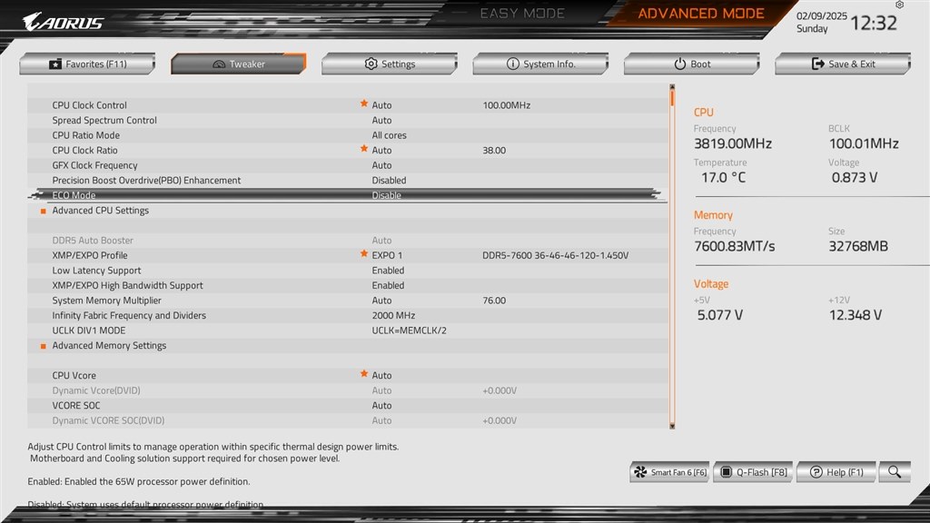Click the settings gear icon above the clock
Screen dimensions: 930x523
tap(900, 5)
